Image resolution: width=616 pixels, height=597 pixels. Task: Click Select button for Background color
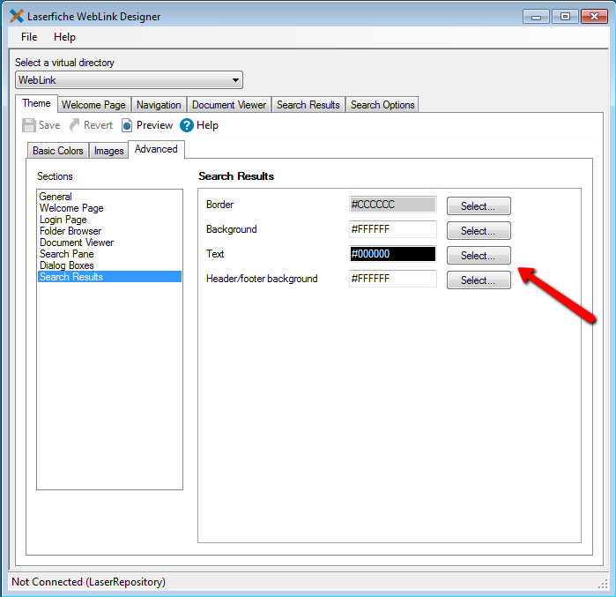coord(479,231)
